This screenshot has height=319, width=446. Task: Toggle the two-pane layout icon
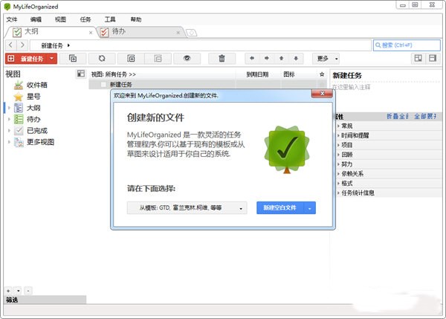coord(418,58)
